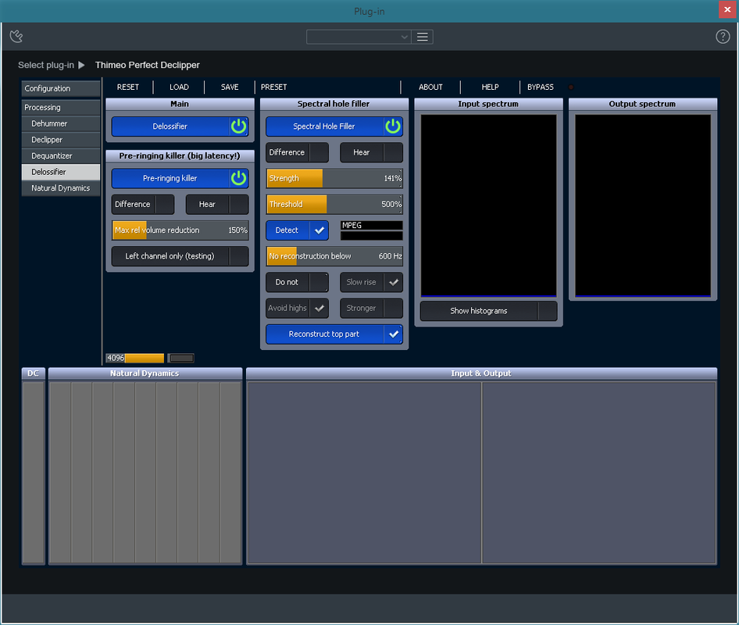Click the LOAD button
Screen dimensions: 739x625
(x=179, y=87)
